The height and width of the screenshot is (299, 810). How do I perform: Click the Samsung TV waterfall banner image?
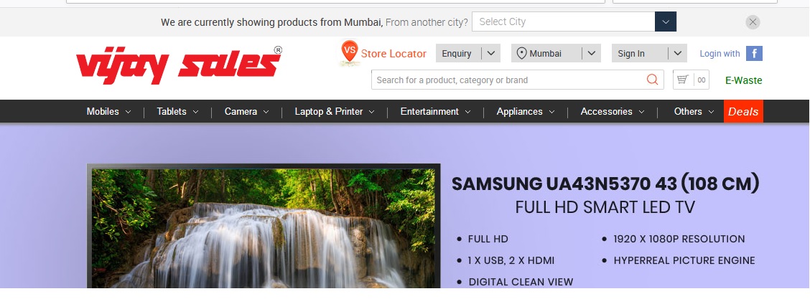[264, 227]
